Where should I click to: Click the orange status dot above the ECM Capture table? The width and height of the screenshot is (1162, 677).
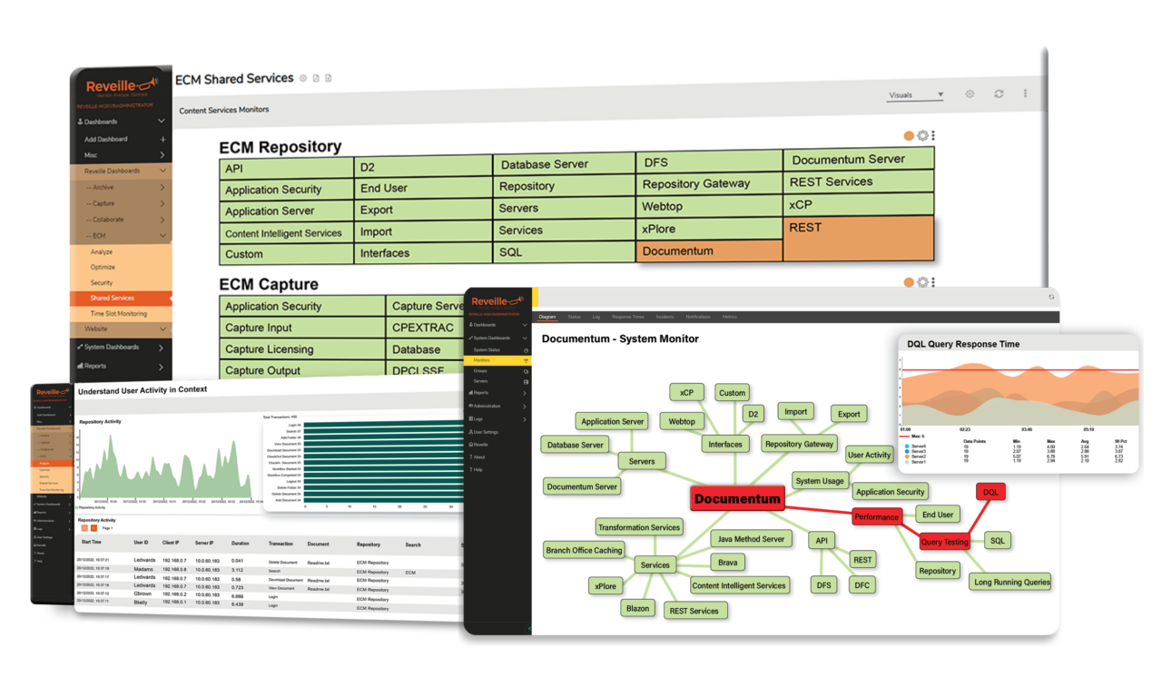(908, 282)
